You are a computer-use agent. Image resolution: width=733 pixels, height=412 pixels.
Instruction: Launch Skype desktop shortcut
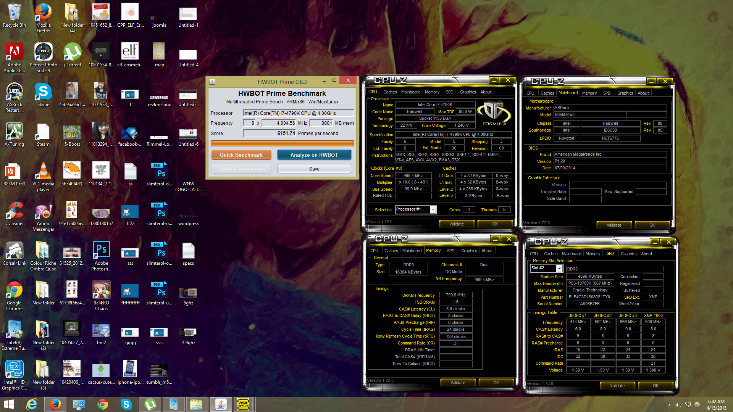coord(44,95)
